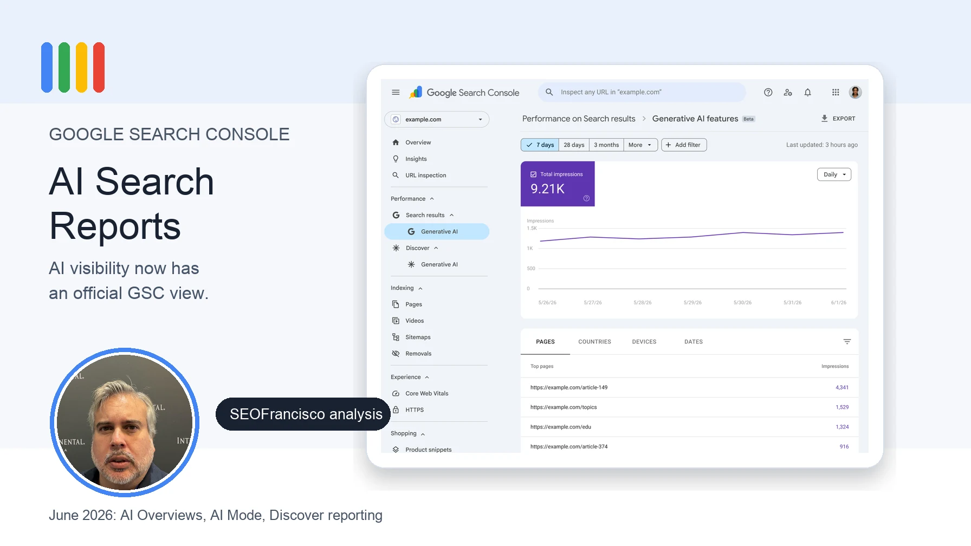Open the Daily granularity dropdown

point(834,174)
